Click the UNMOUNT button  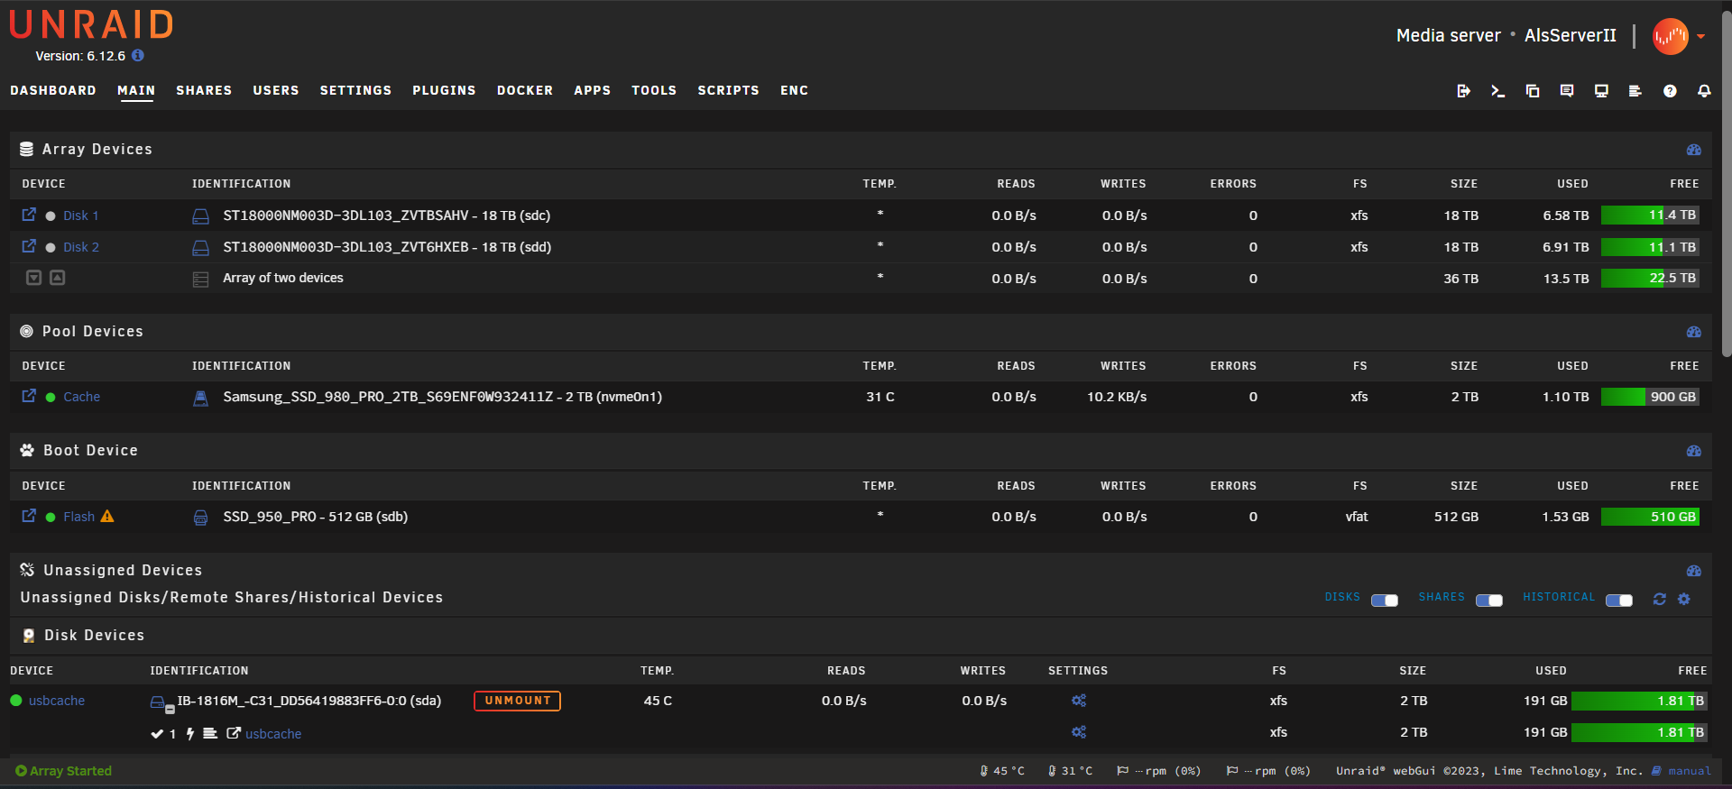click(x=517, y=701)
